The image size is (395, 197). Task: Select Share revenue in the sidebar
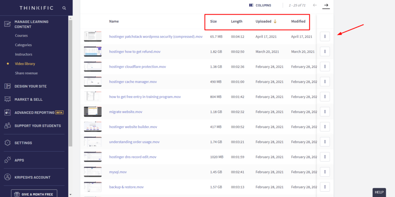point(26,73)
